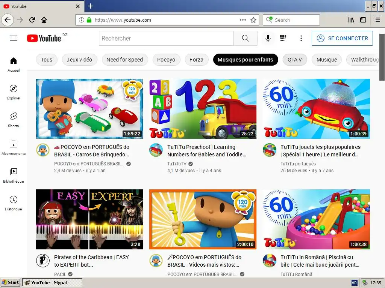The image size is (385, 288).
Task: Toggle the browser sidebar icon
Action: tap(363, 20)
